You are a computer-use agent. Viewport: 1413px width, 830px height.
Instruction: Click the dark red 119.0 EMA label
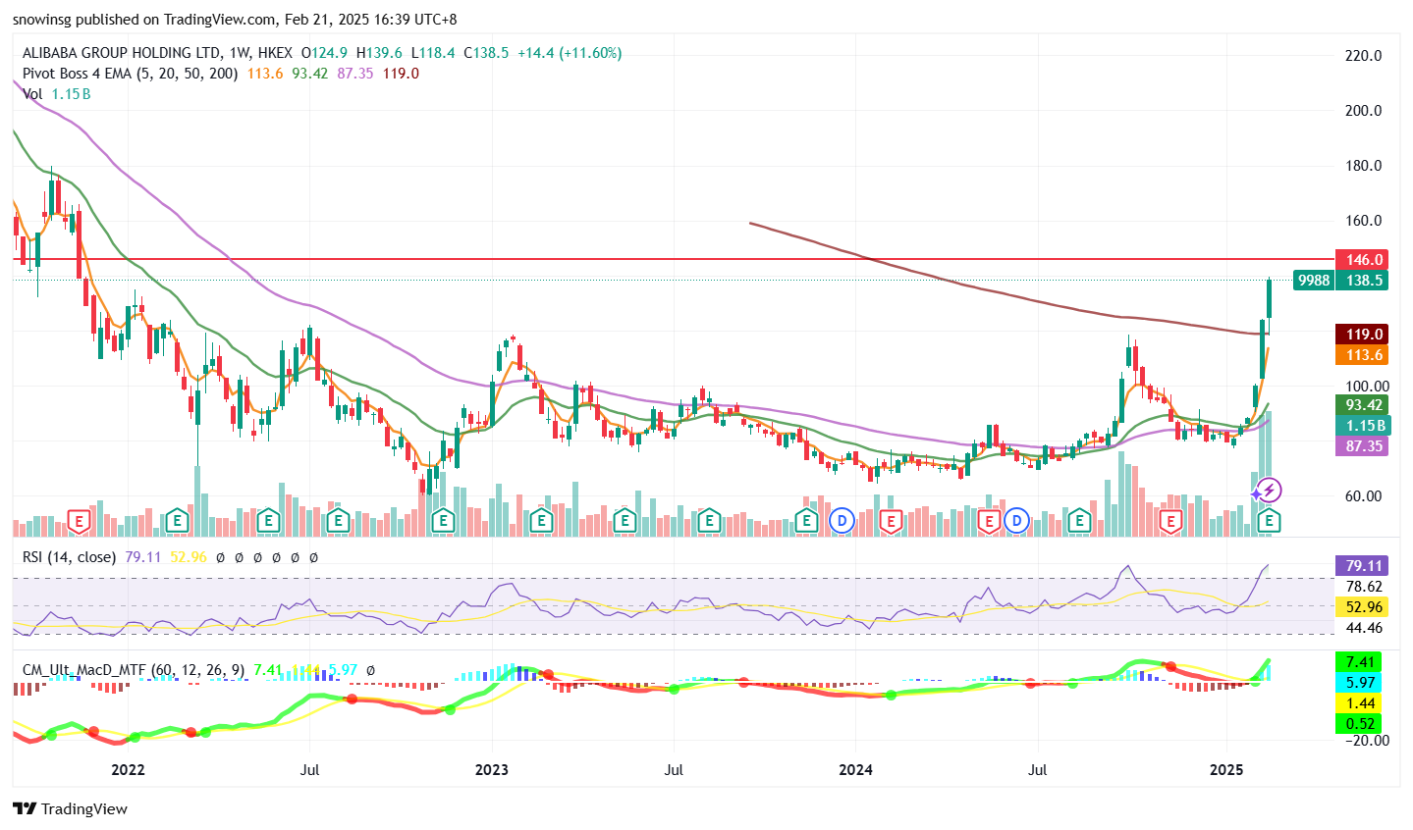coord(1363,335)
